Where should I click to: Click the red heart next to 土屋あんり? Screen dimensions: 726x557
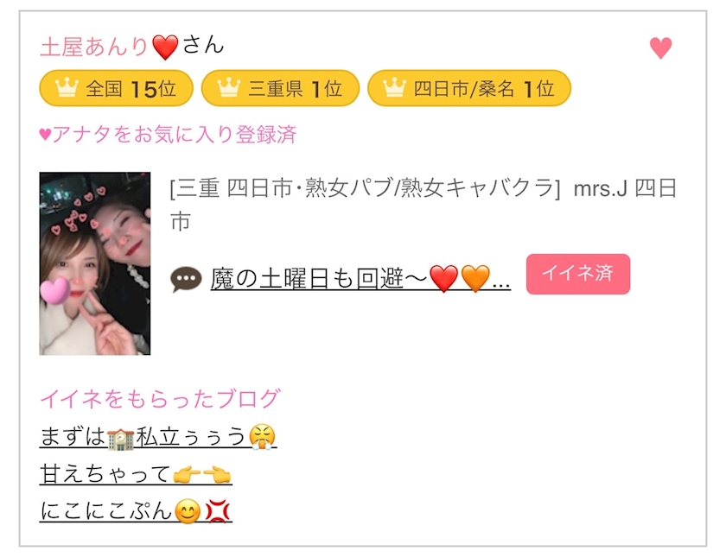point(165,47)
